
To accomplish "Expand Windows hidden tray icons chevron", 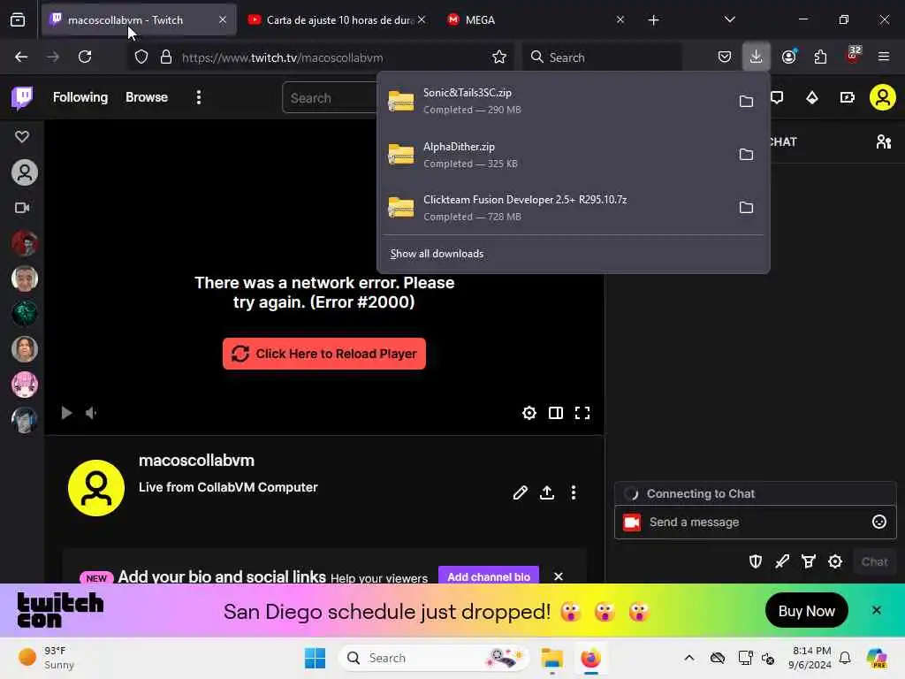I will click(x=689, y=658).
